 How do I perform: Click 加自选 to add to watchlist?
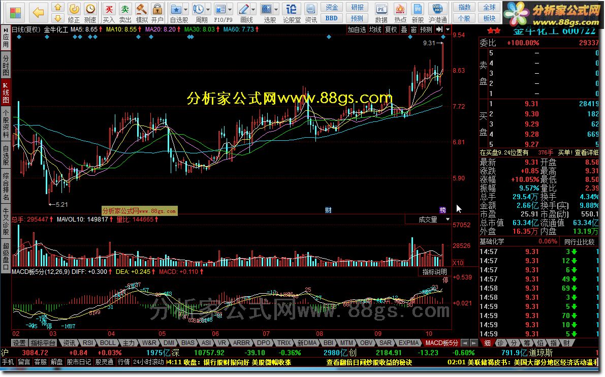[357, 29]
